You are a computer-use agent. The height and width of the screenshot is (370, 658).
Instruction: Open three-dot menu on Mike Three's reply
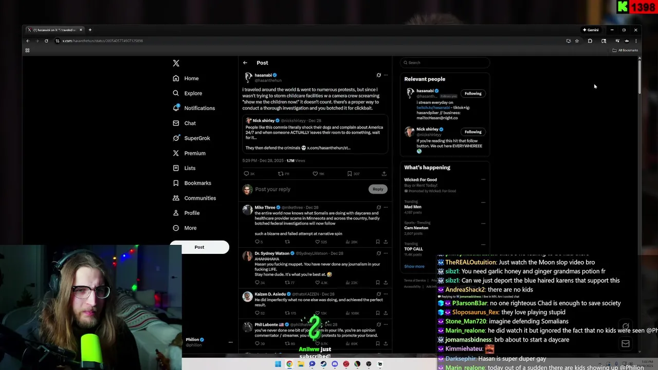click(x=386, y=207)
